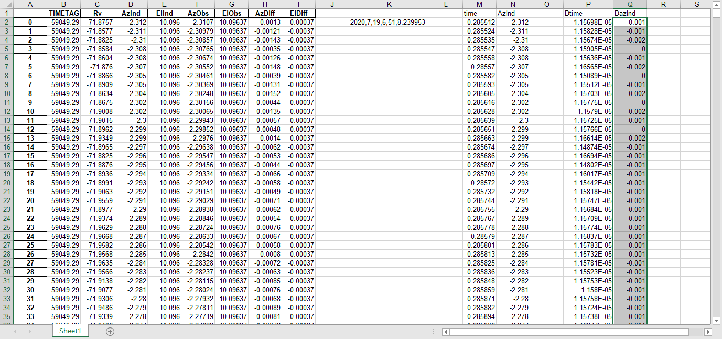Select the cell containing the 2020 date string
Image resolution: width=722 pixels, height=339 pixels.
pyautogui.click(x=389, y=23)
